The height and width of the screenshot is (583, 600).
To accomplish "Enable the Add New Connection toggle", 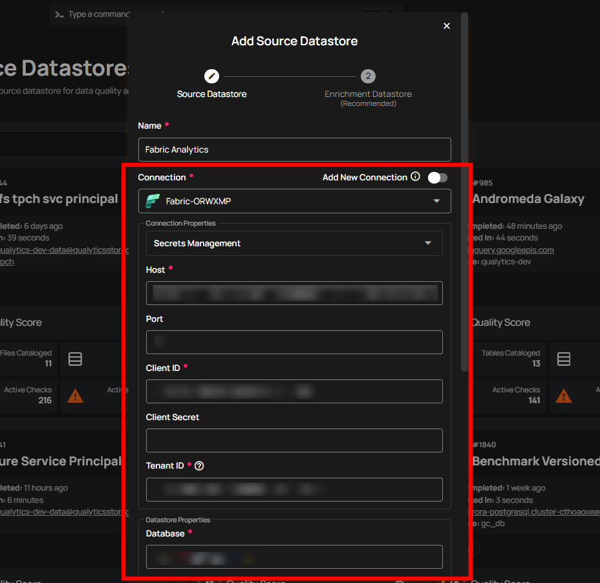I will click(x=437, y=176).
